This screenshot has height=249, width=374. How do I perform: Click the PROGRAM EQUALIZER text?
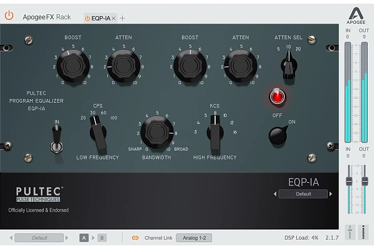tap(37, 101)
